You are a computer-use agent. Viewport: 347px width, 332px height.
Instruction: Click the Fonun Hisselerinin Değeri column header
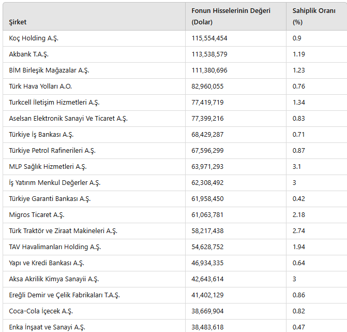tap(231, 16)
